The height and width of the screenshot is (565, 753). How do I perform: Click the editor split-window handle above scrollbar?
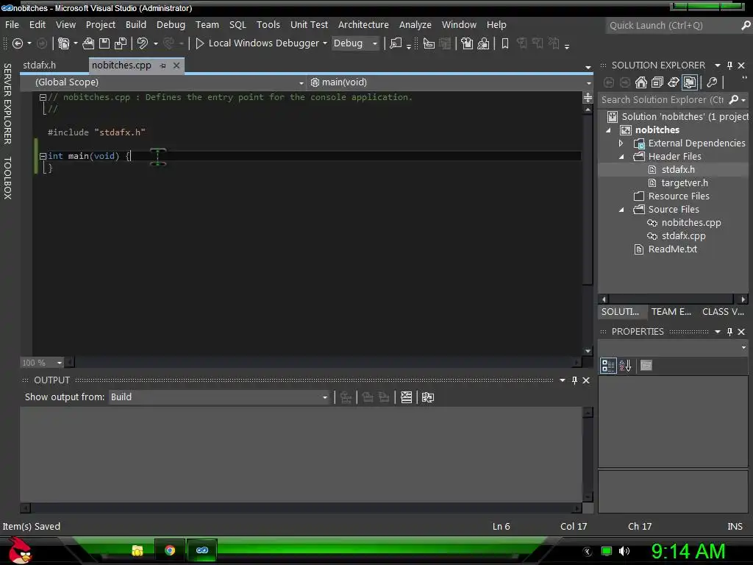coord(588,98)
